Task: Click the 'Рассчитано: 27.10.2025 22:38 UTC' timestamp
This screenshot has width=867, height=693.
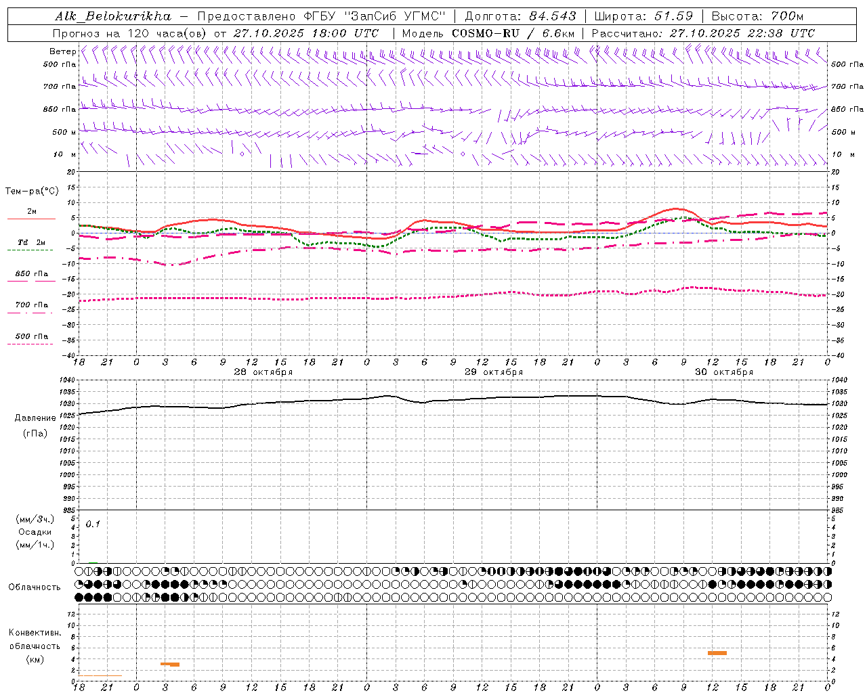Action: click(703, 33)
